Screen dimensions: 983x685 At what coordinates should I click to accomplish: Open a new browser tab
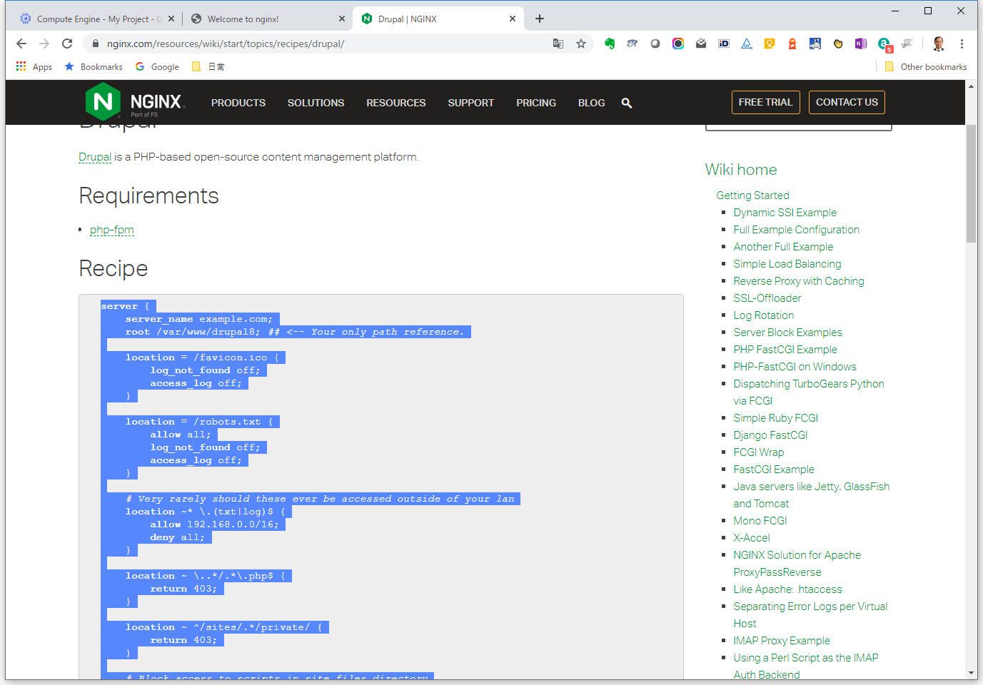coord(540,19)
